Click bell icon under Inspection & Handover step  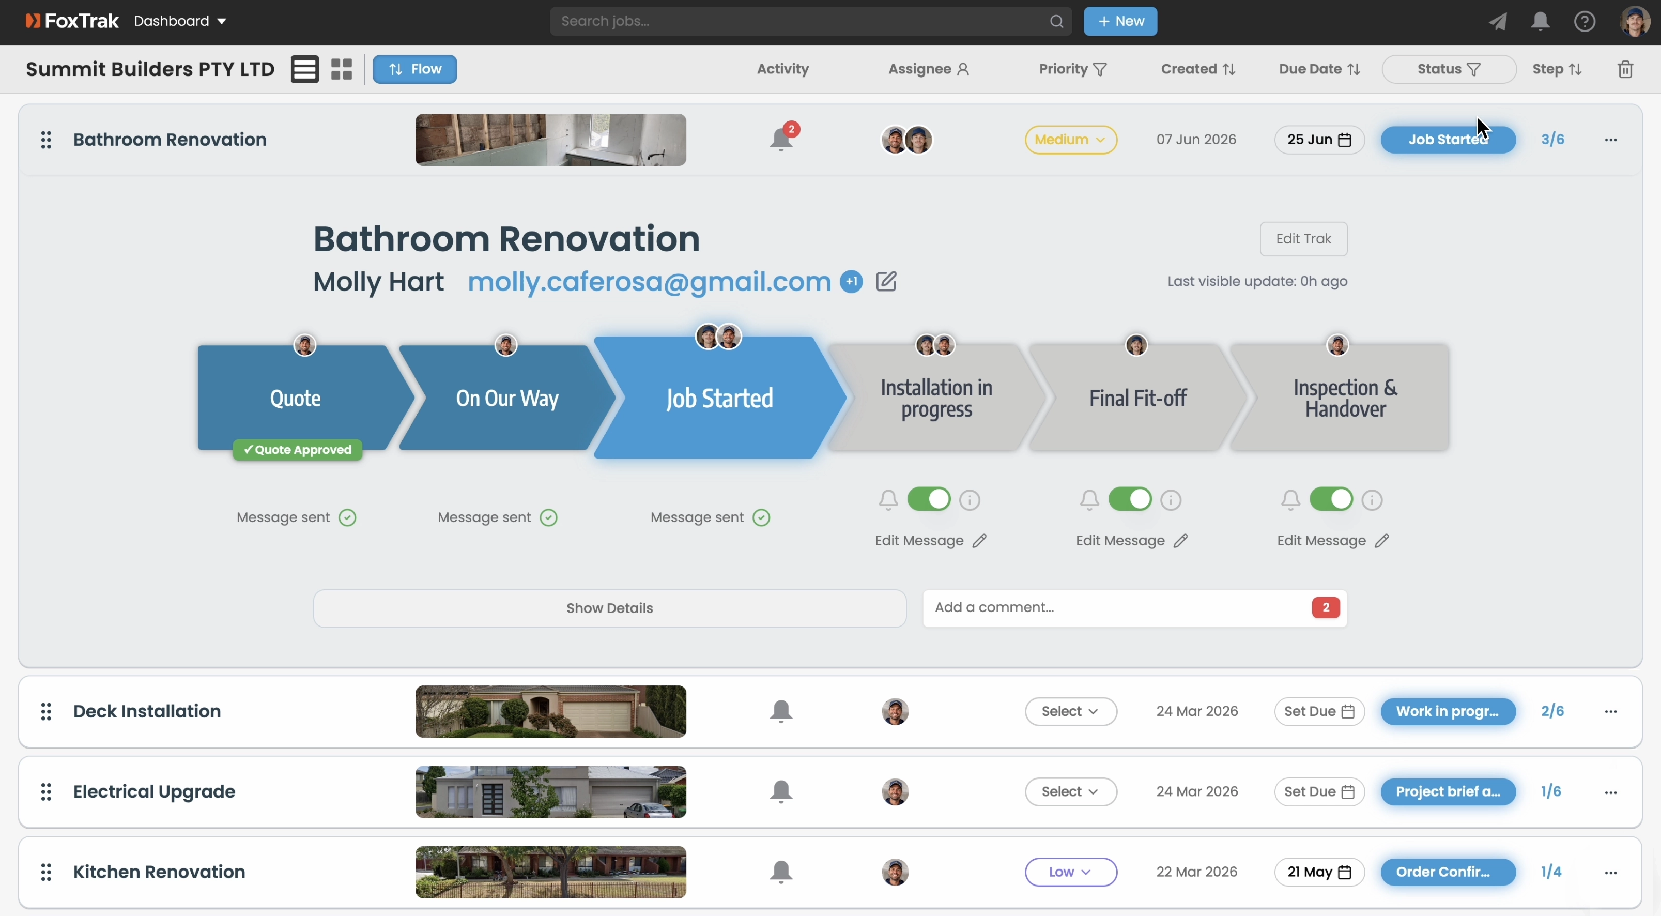click(1290, 500)
